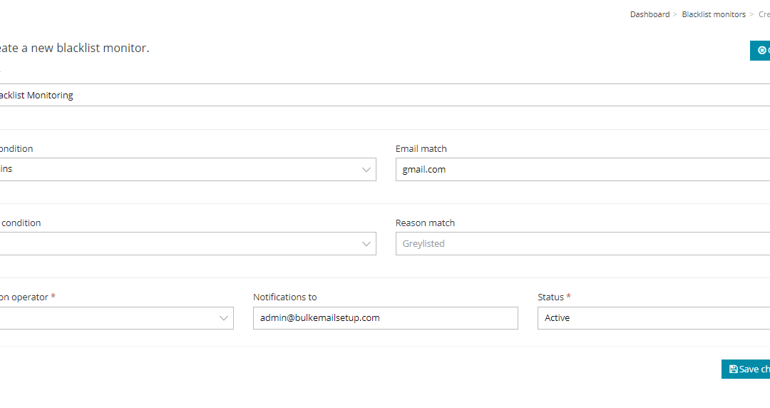The image size is (770, 408).
Task: Click the Create breadcrumb item
Action: pos(764,14)
